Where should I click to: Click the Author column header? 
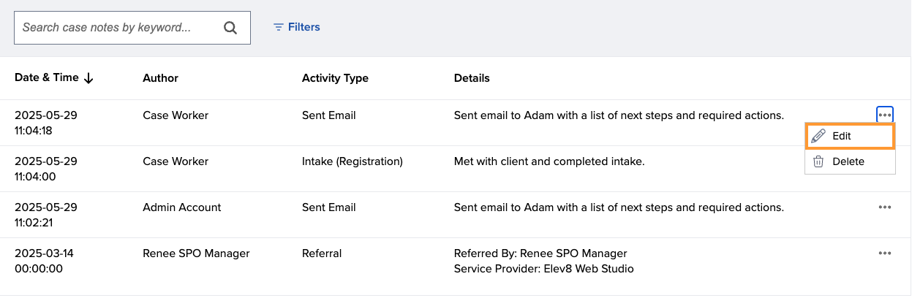pos(160,78)
